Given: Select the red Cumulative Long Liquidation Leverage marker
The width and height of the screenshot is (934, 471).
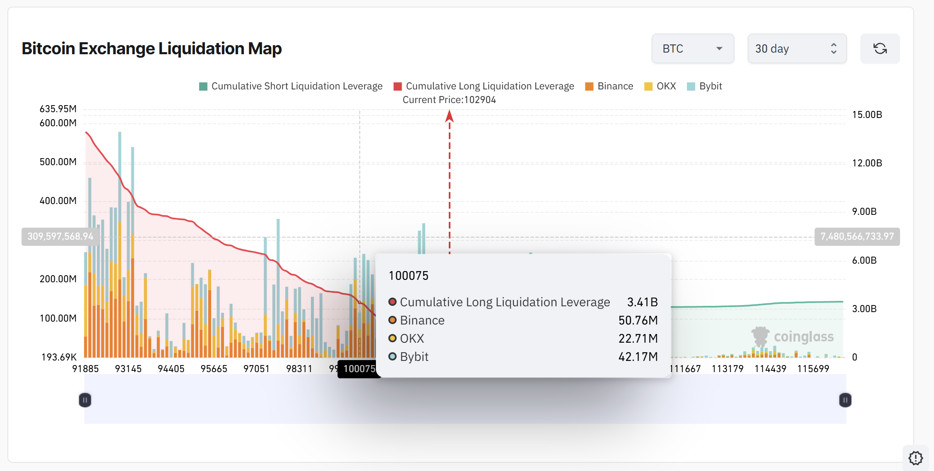Looking at the screenshot, I should tap(398, 86).
